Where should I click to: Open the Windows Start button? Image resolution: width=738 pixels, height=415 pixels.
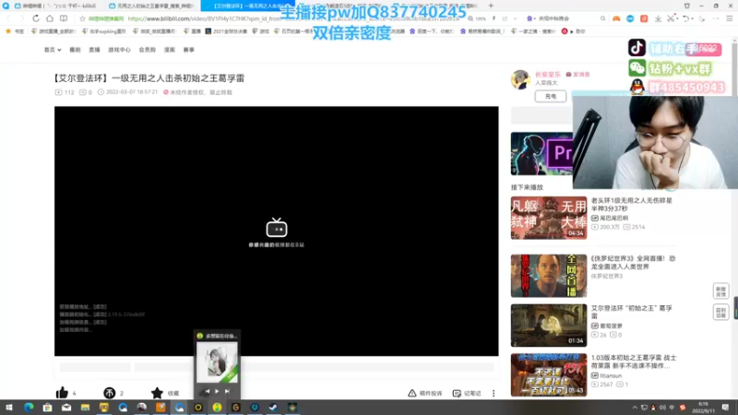tap(9, 407)
